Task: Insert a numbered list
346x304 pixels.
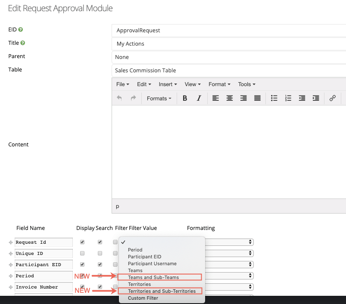Action: pos(288,98)
